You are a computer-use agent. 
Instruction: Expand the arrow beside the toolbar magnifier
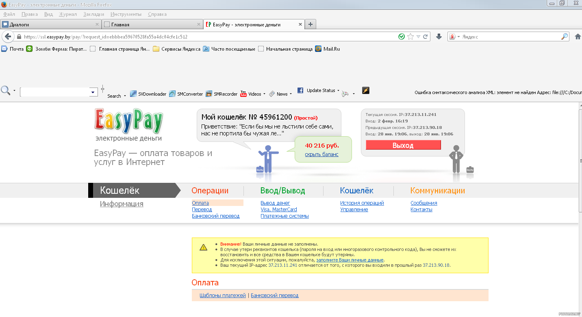click(x=14, y=90)
